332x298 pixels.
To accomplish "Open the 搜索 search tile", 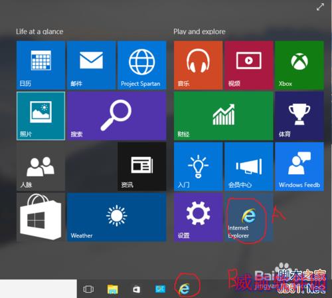I will pyautogui.click(x=117, y=116).
